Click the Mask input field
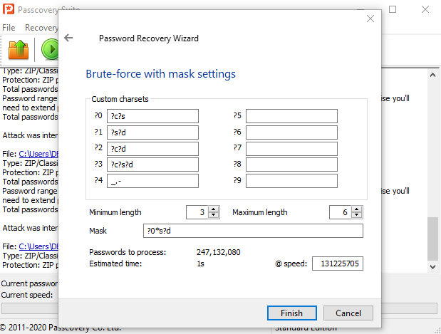 (x=253, y=231)
